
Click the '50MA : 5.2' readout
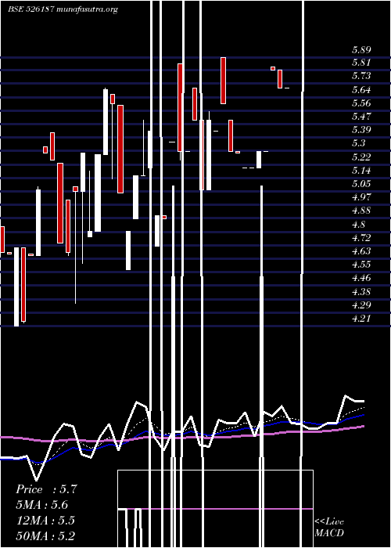click(x=45, y=535)
